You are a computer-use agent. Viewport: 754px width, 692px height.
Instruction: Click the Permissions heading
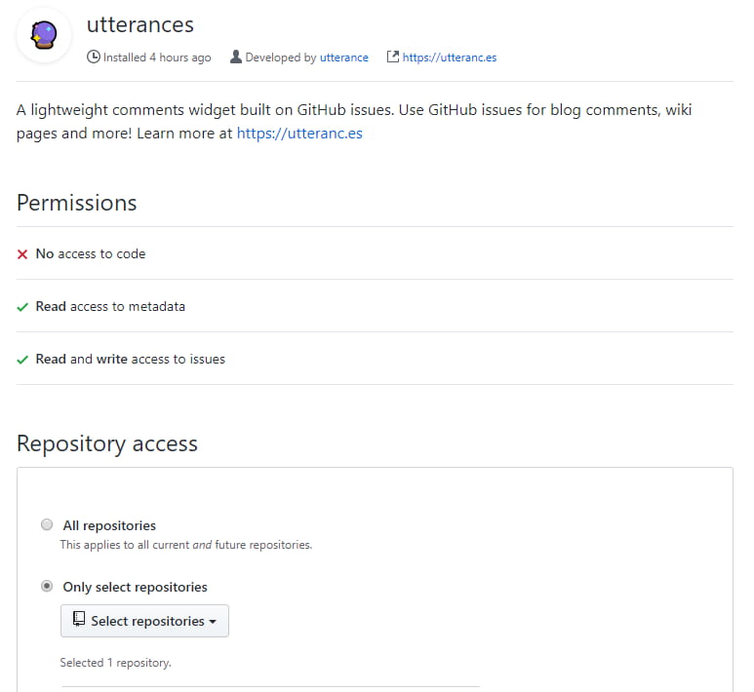[x=77, y=203]
